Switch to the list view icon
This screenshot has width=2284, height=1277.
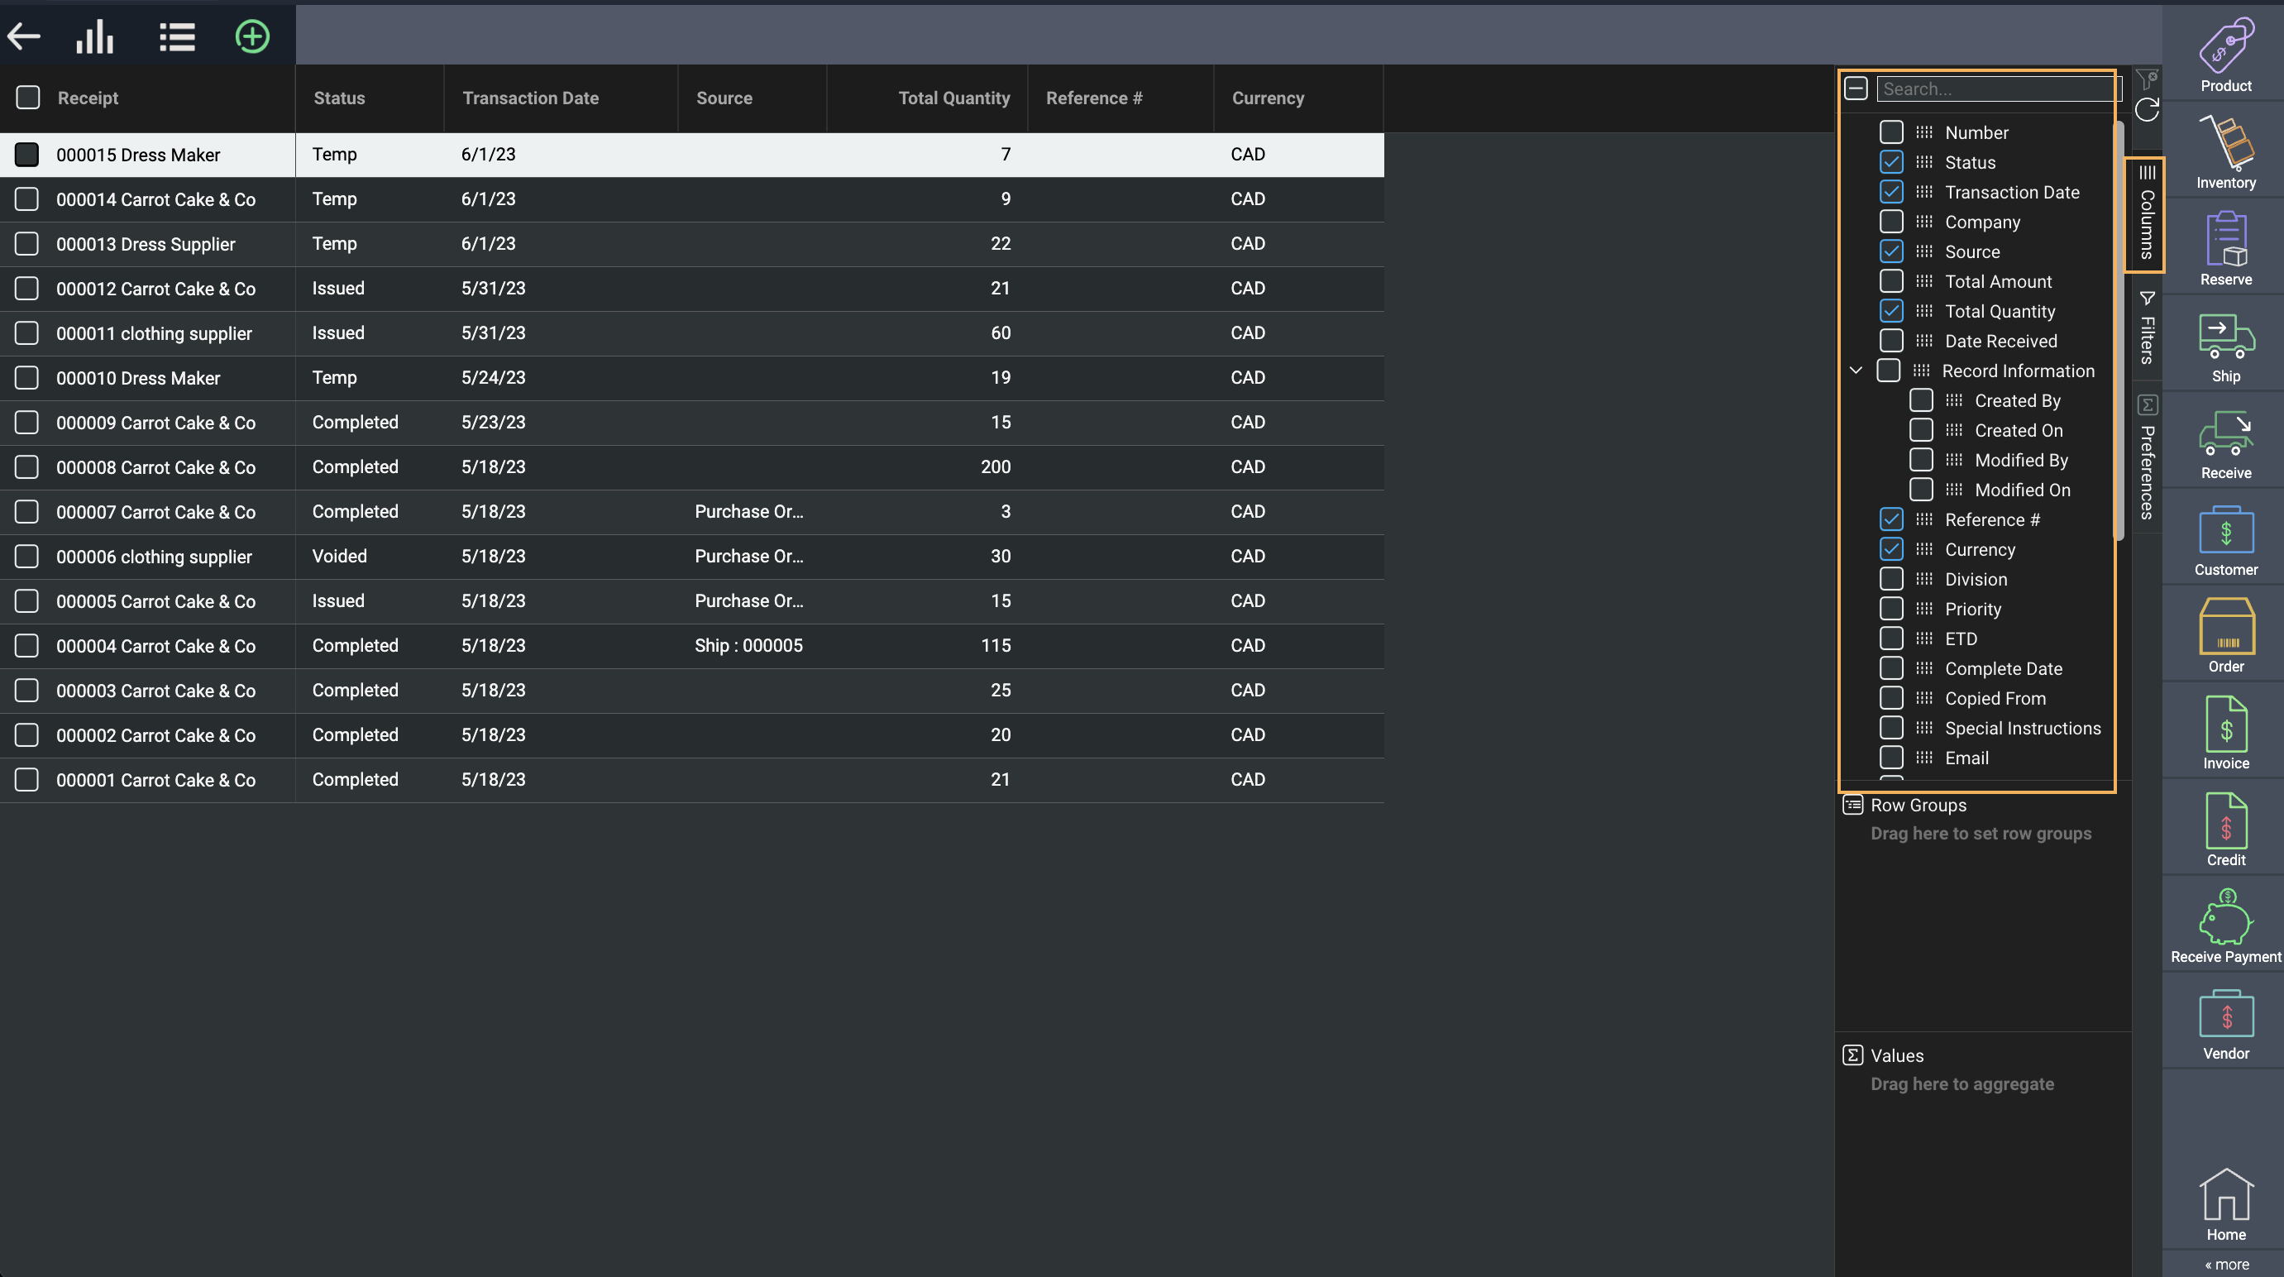pyautogui.click(x=176, y=36)
